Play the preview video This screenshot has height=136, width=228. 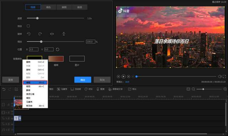tap(123, 76)
